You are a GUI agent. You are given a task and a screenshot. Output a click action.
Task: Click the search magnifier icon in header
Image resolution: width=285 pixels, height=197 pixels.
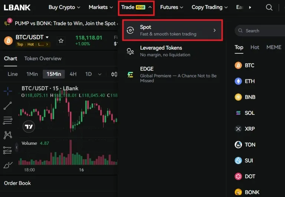(x=269, y=7)
